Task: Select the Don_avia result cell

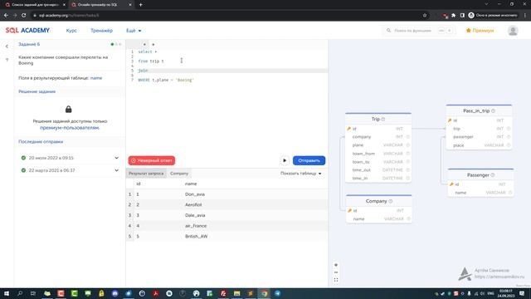Action: [x=195, y=194]
